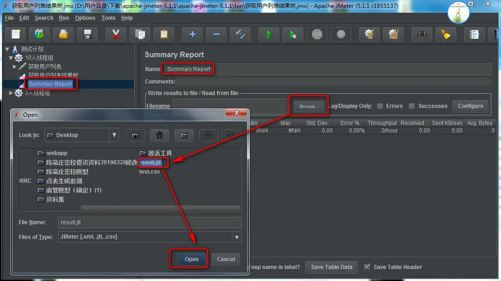Clear results with the single broom icon

point(369,34)
